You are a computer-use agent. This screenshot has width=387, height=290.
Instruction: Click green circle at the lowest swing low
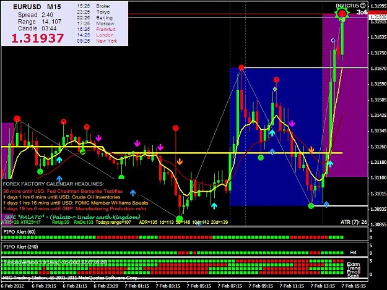pos(180,218)
